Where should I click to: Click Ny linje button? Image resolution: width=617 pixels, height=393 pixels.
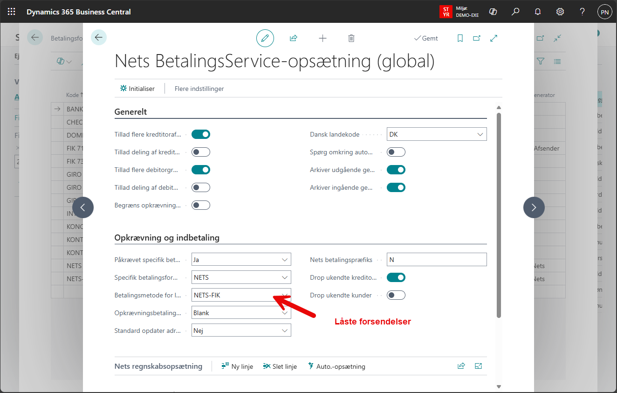coord(237,366)
